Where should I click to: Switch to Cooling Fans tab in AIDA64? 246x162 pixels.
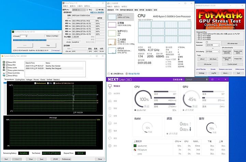[x=20, y=80]
